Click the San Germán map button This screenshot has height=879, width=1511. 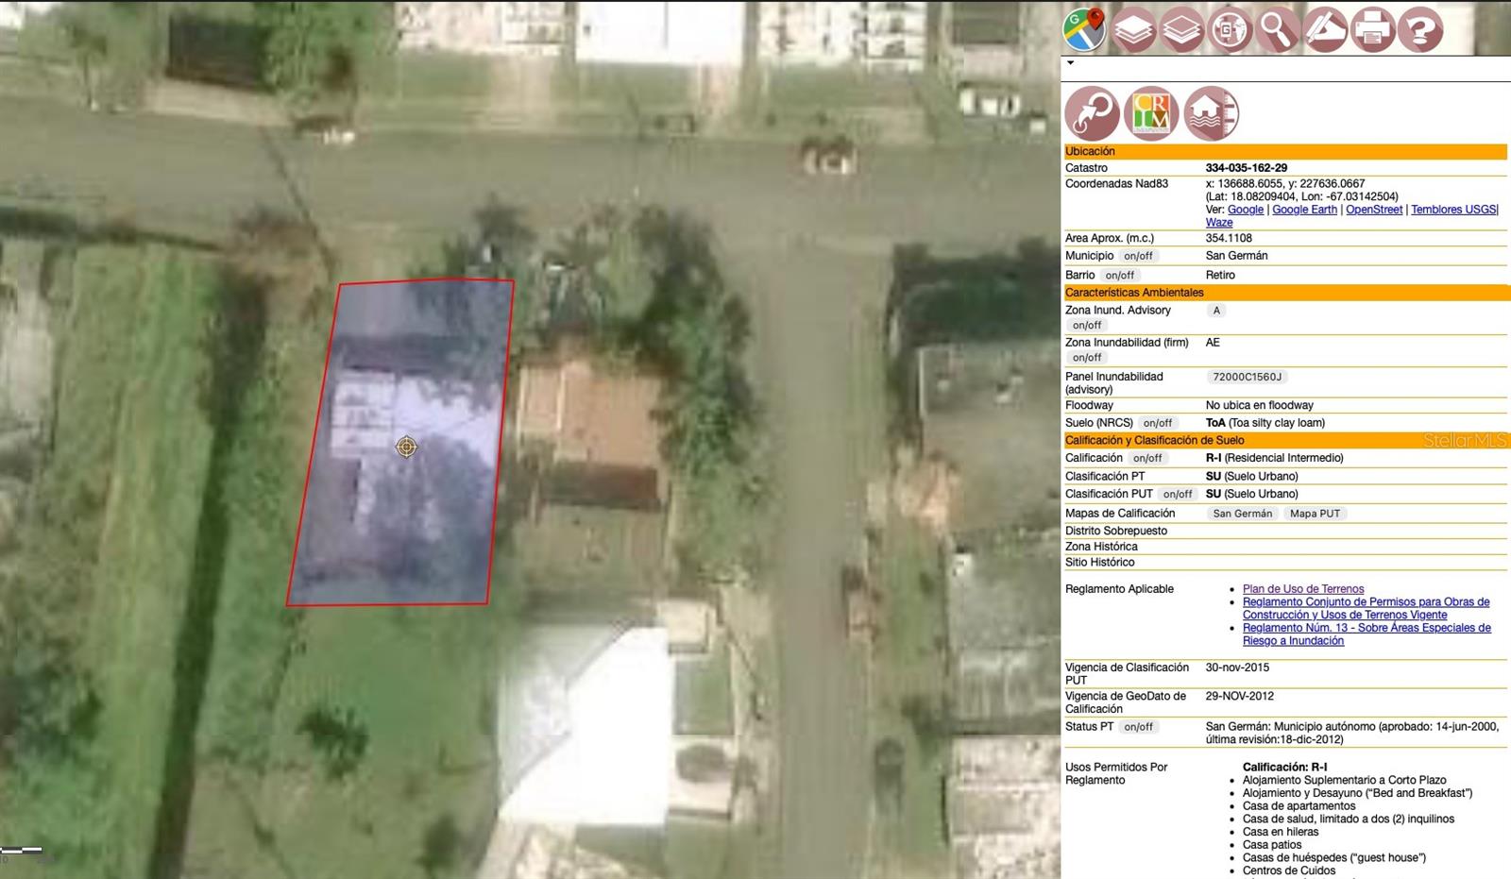tap(1242, 514)
